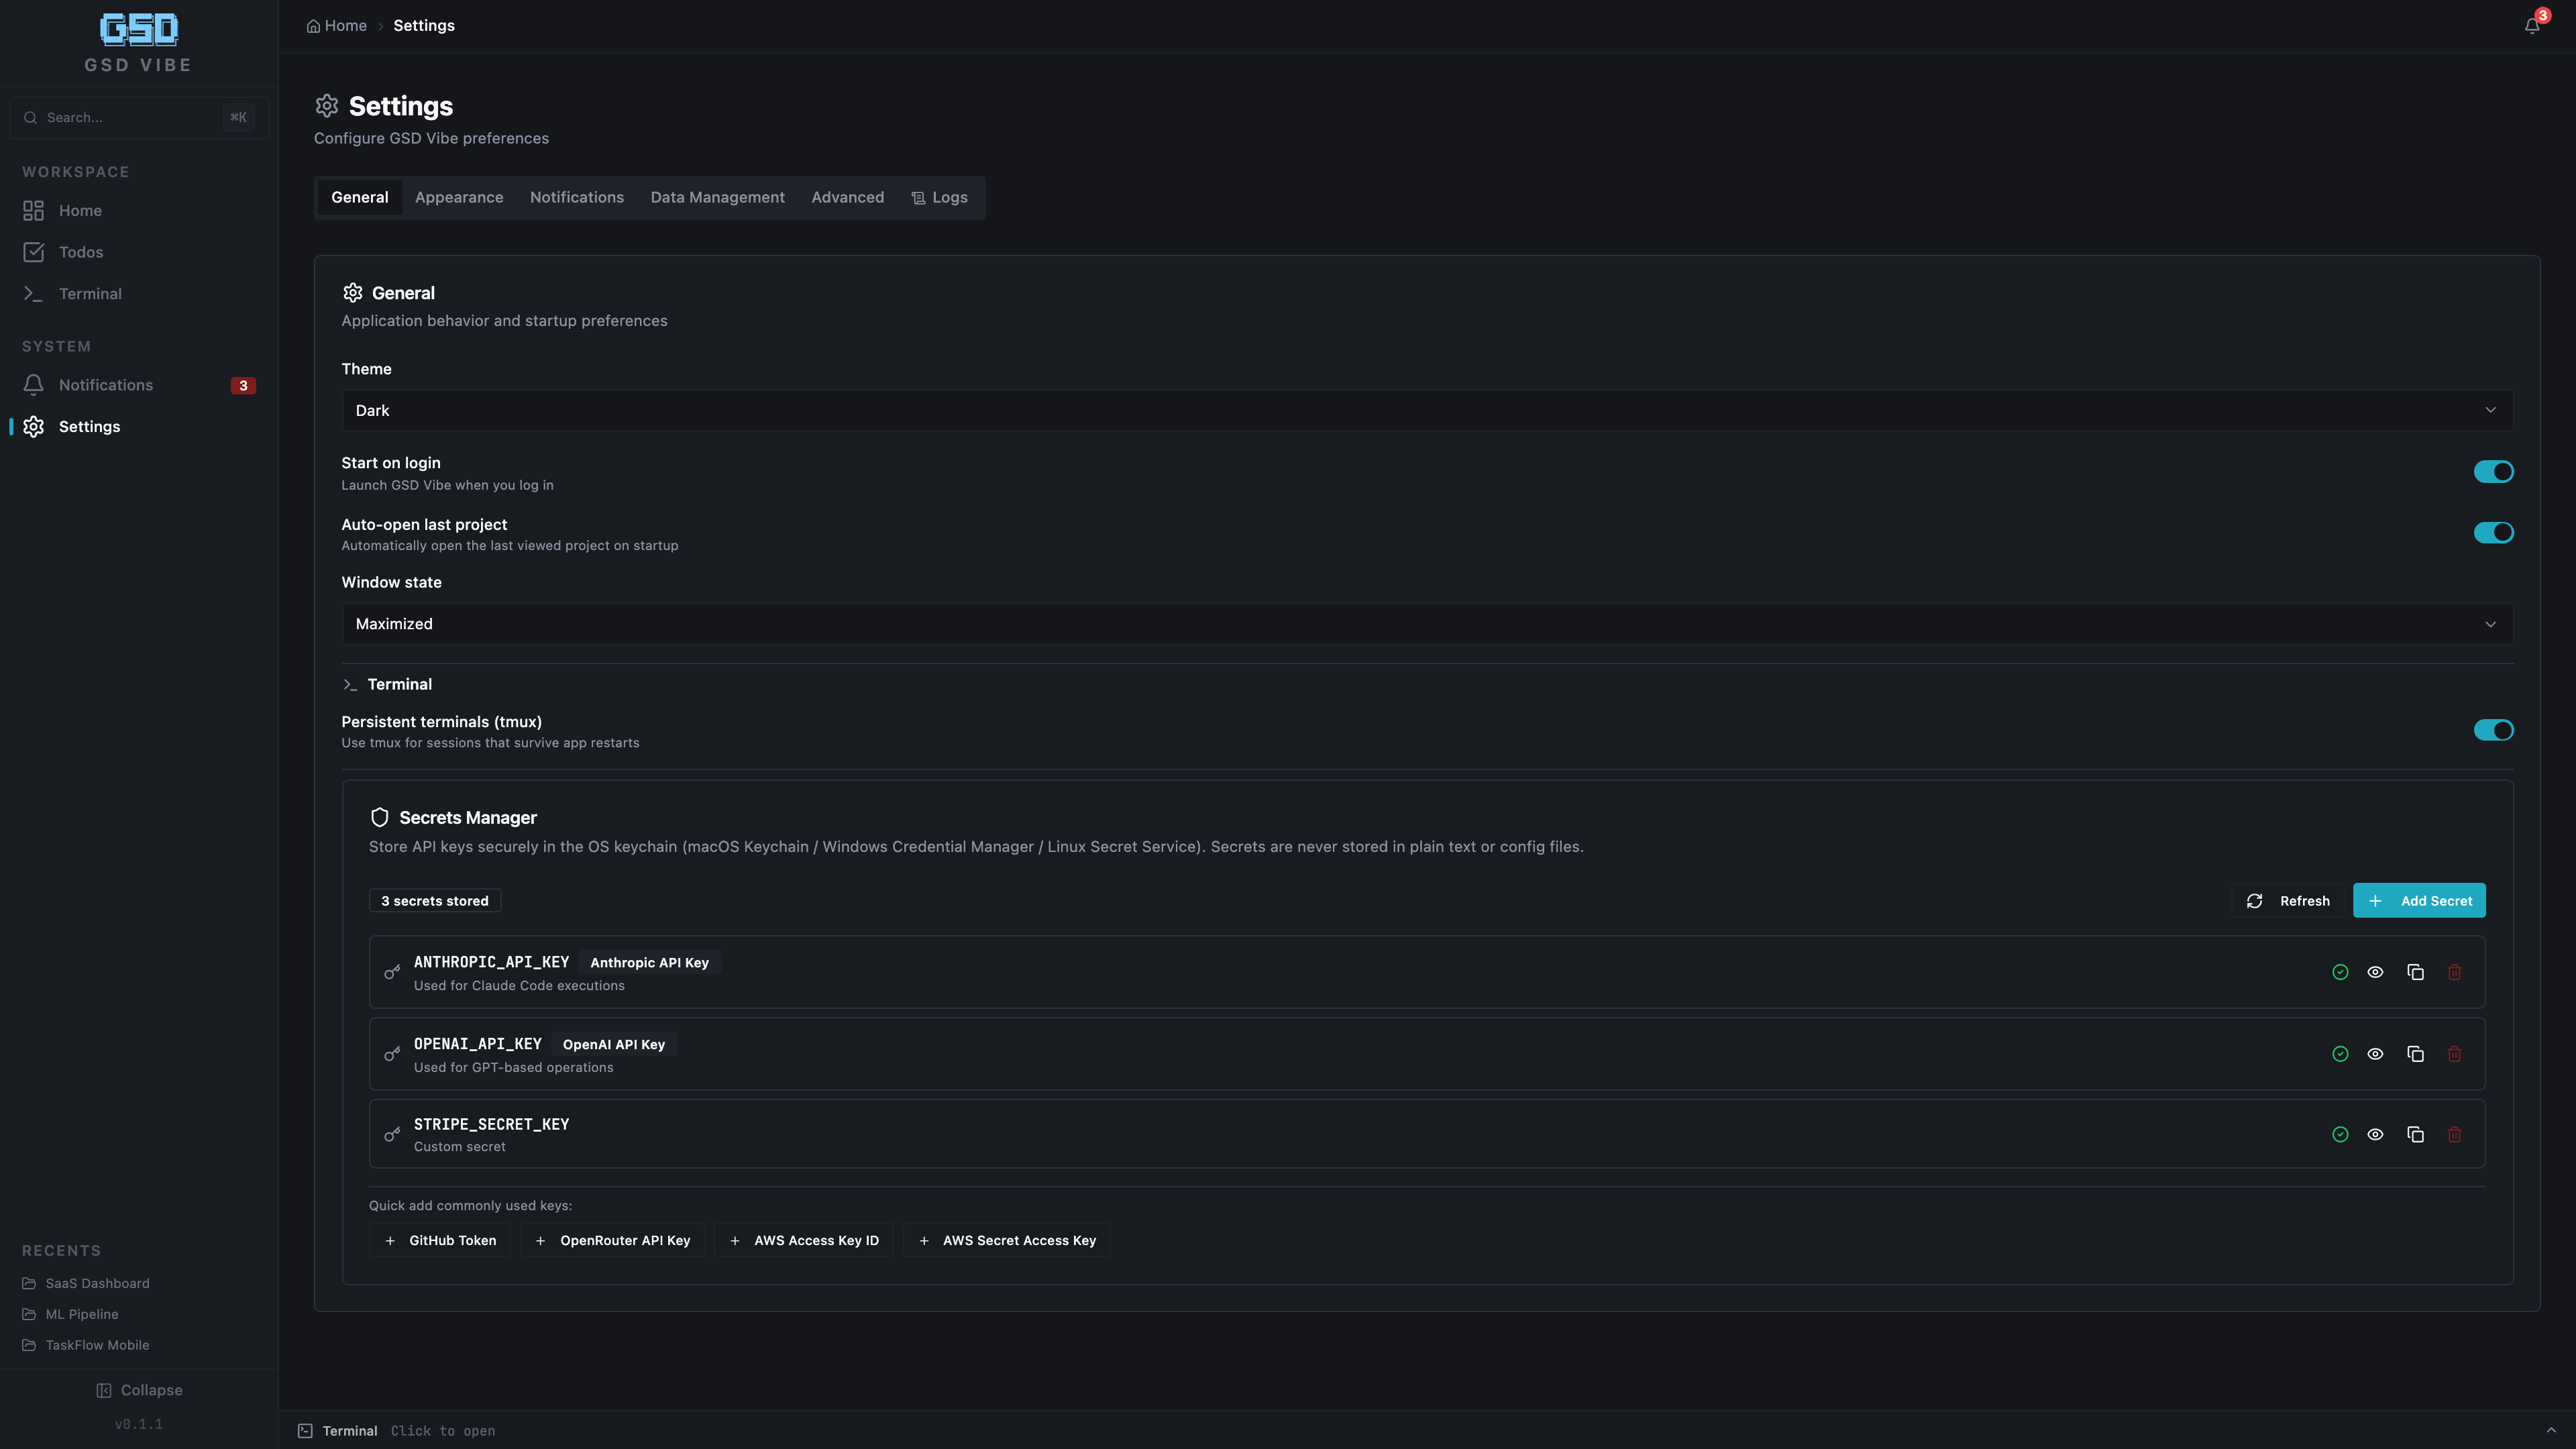The height and width of the screenshot is (1449, 2576).
Task: Turn off Auto-open last project
Action: 2493,532
